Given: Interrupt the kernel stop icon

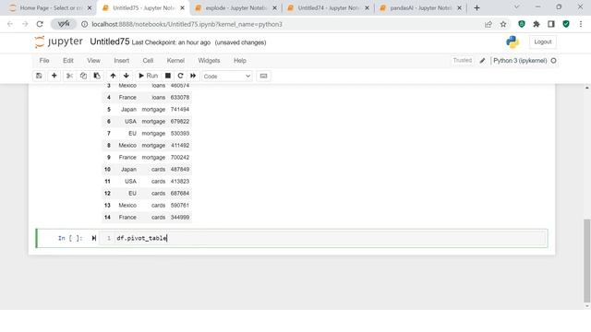Looking at the screenshot, I should [168, 76].
